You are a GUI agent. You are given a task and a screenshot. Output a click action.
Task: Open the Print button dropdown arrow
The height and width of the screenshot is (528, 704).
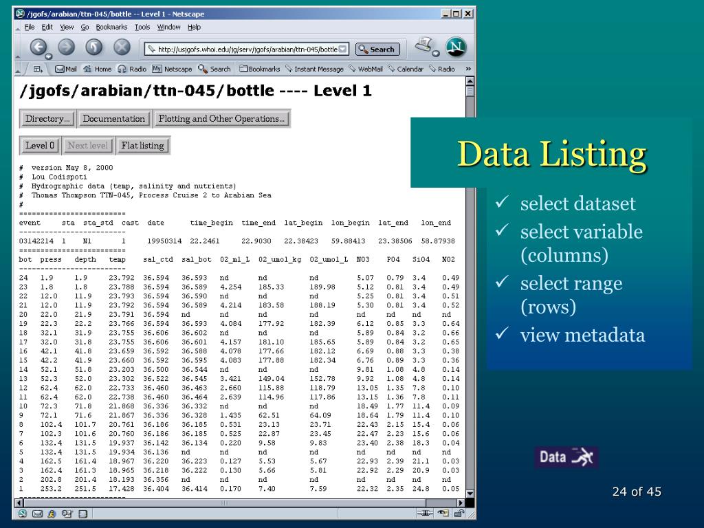click(x=435, y=54)
